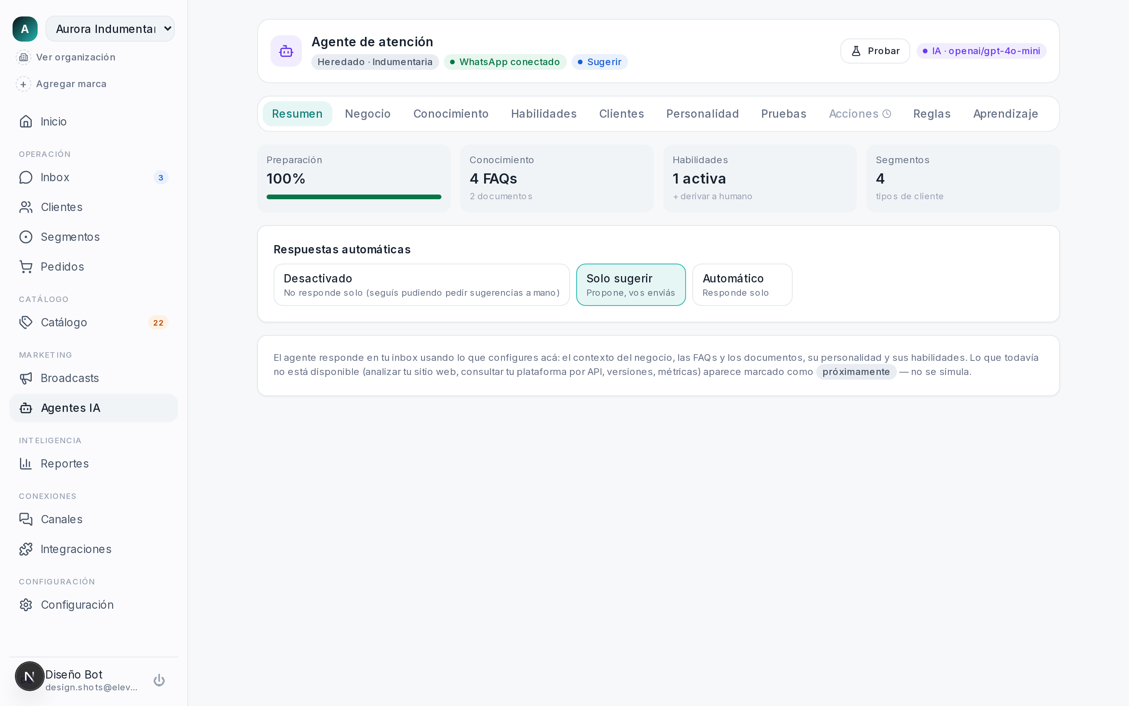This screenshot has width=1129, height=706.
Task: Click the Diseño Bot user avatar
Action: (x=29, y=676)
